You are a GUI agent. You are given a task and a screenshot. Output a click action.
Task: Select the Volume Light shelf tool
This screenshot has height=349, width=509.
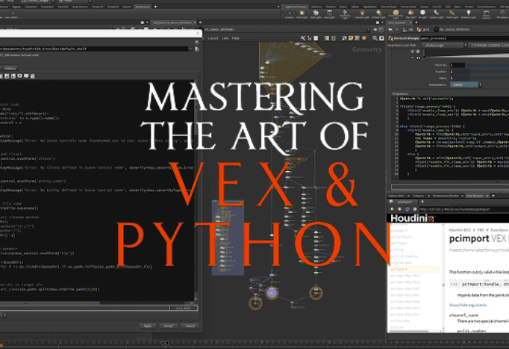[362, 13]
